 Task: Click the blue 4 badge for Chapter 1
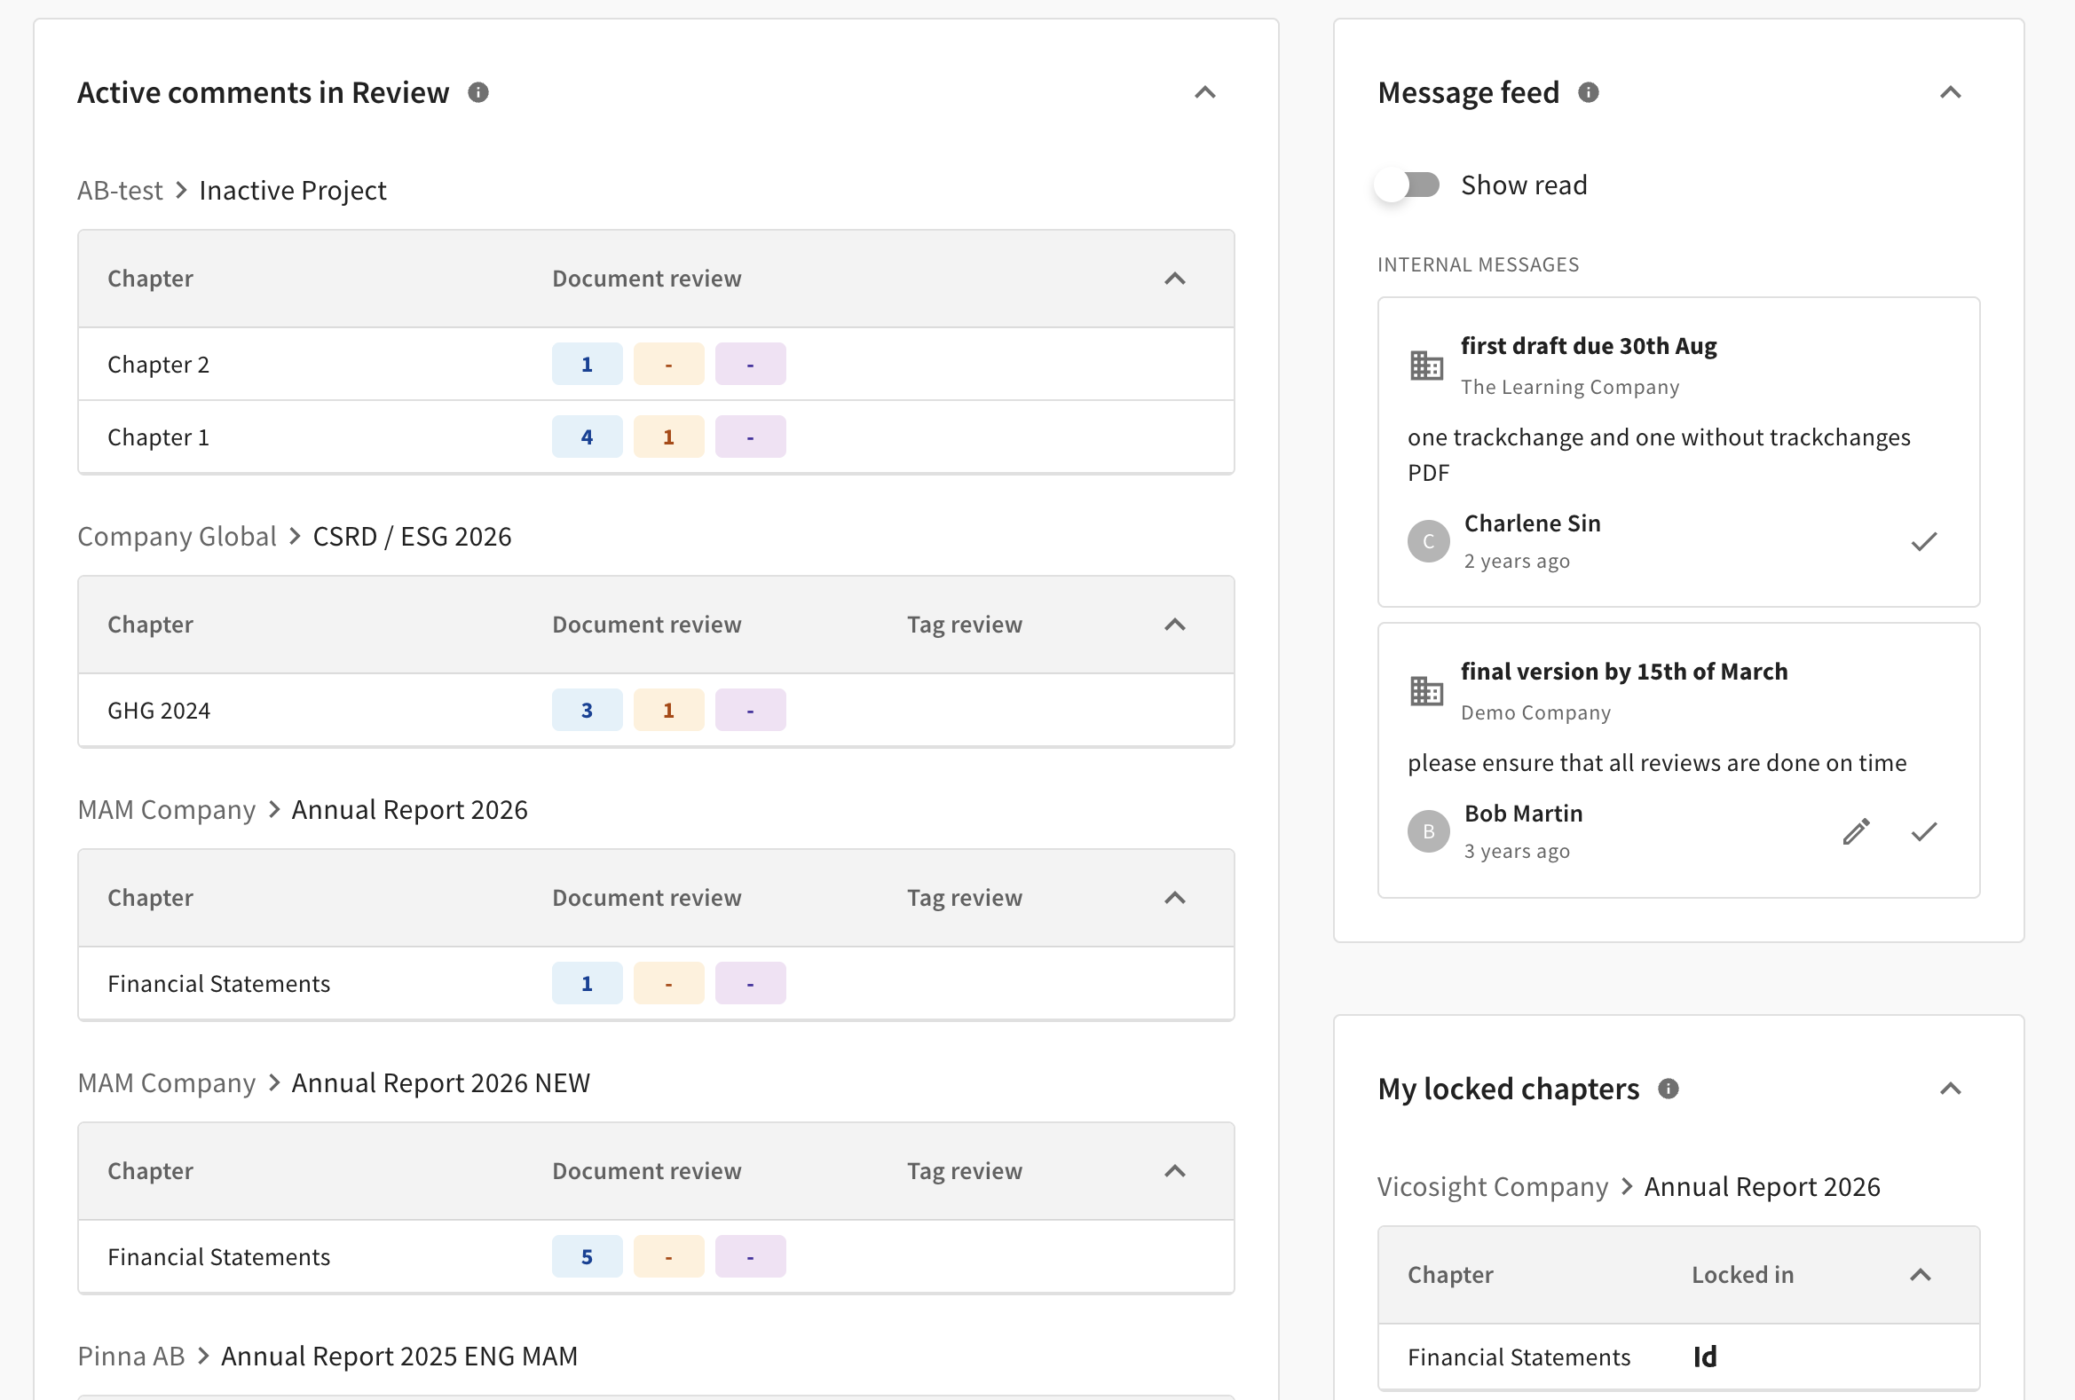click(587, 437)
